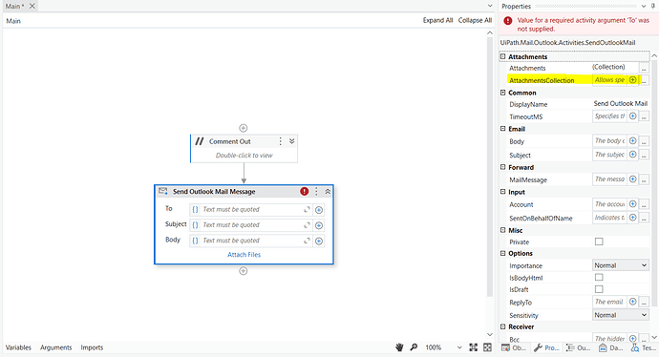Viewport: 659px width, 357px height.
Task: Expand the Subject field editor
Action: [x=307, y=225]
